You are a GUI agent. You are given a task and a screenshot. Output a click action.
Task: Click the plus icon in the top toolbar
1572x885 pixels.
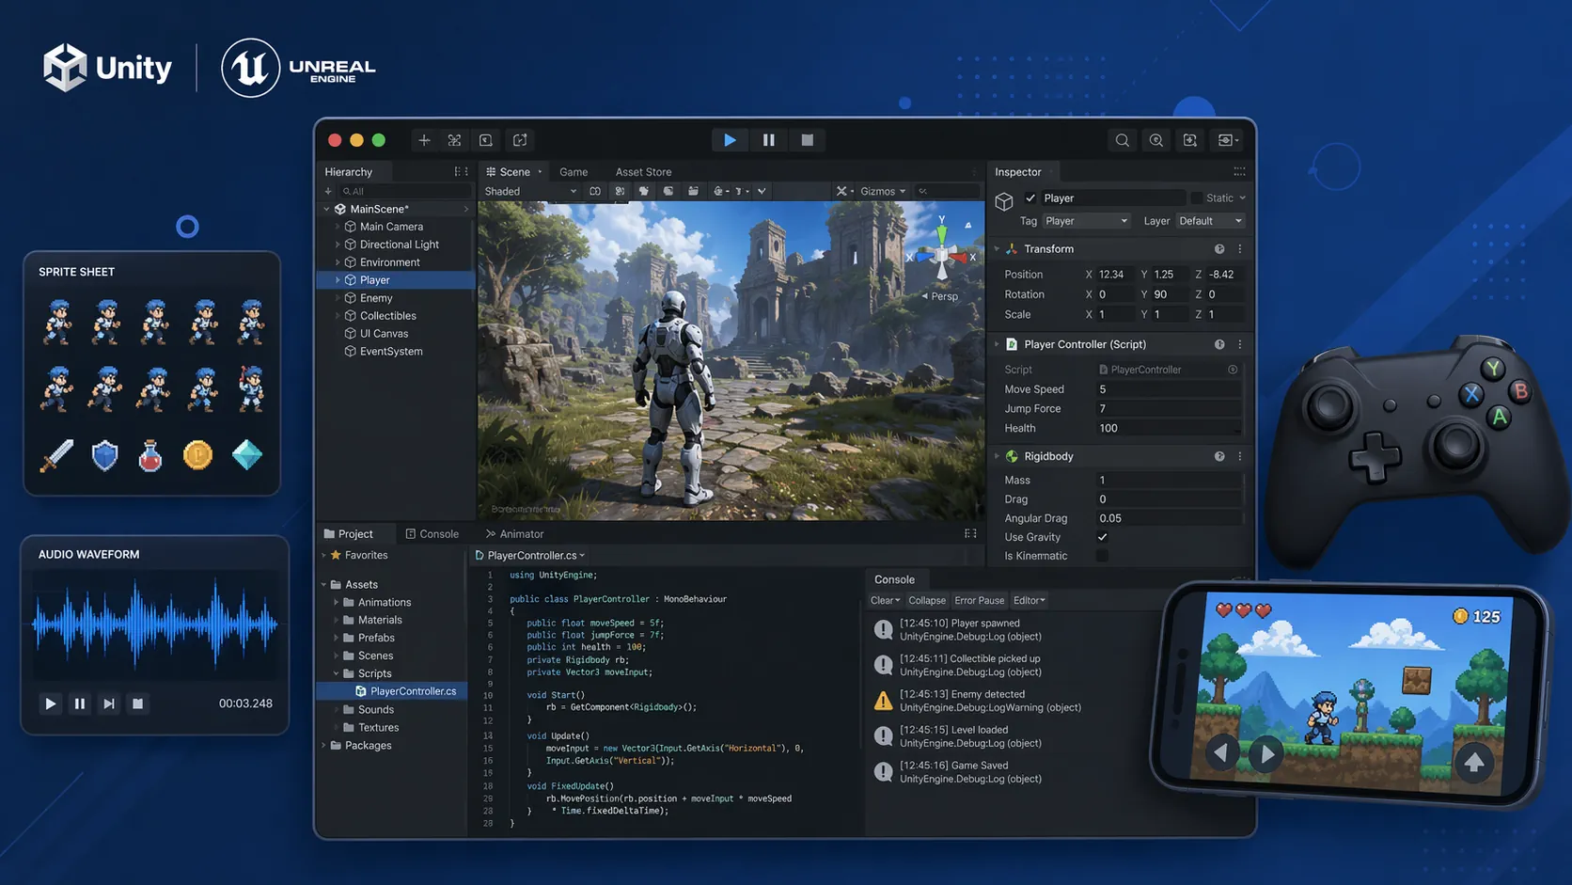pyautogui.click(x=424, y=140)
